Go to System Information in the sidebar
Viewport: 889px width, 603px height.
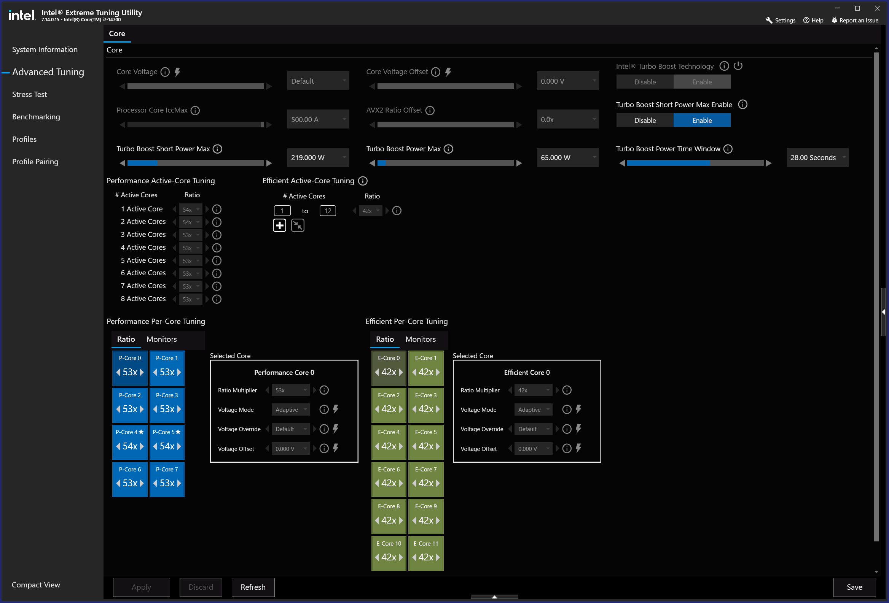coord(45,49)
